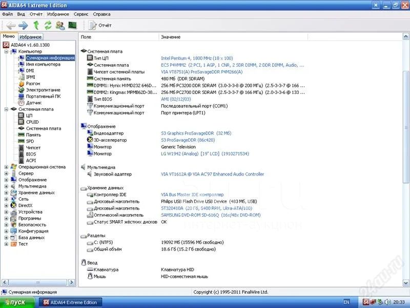Open VIA VT8751(A) ProSavageDDR chipset link
Screen dimensions: 410x308
202,72
